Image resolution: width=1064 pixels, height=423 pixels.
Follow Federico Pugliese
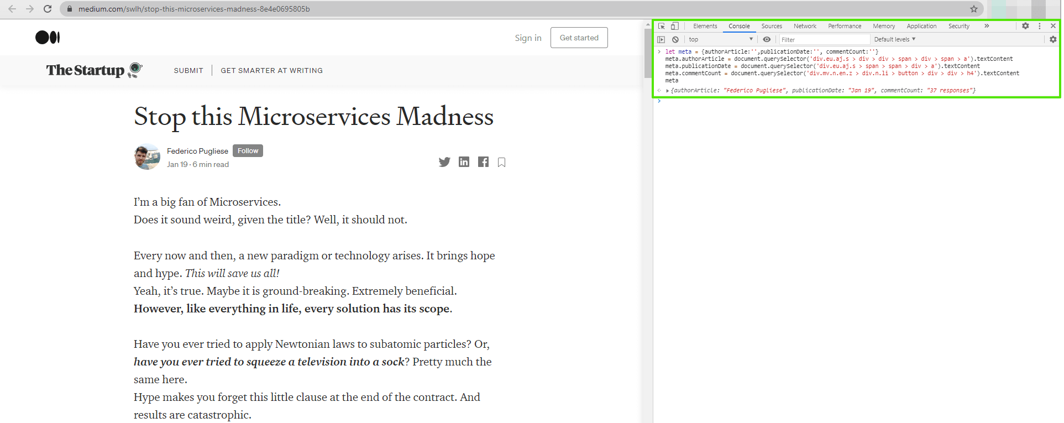click(248, 150)
